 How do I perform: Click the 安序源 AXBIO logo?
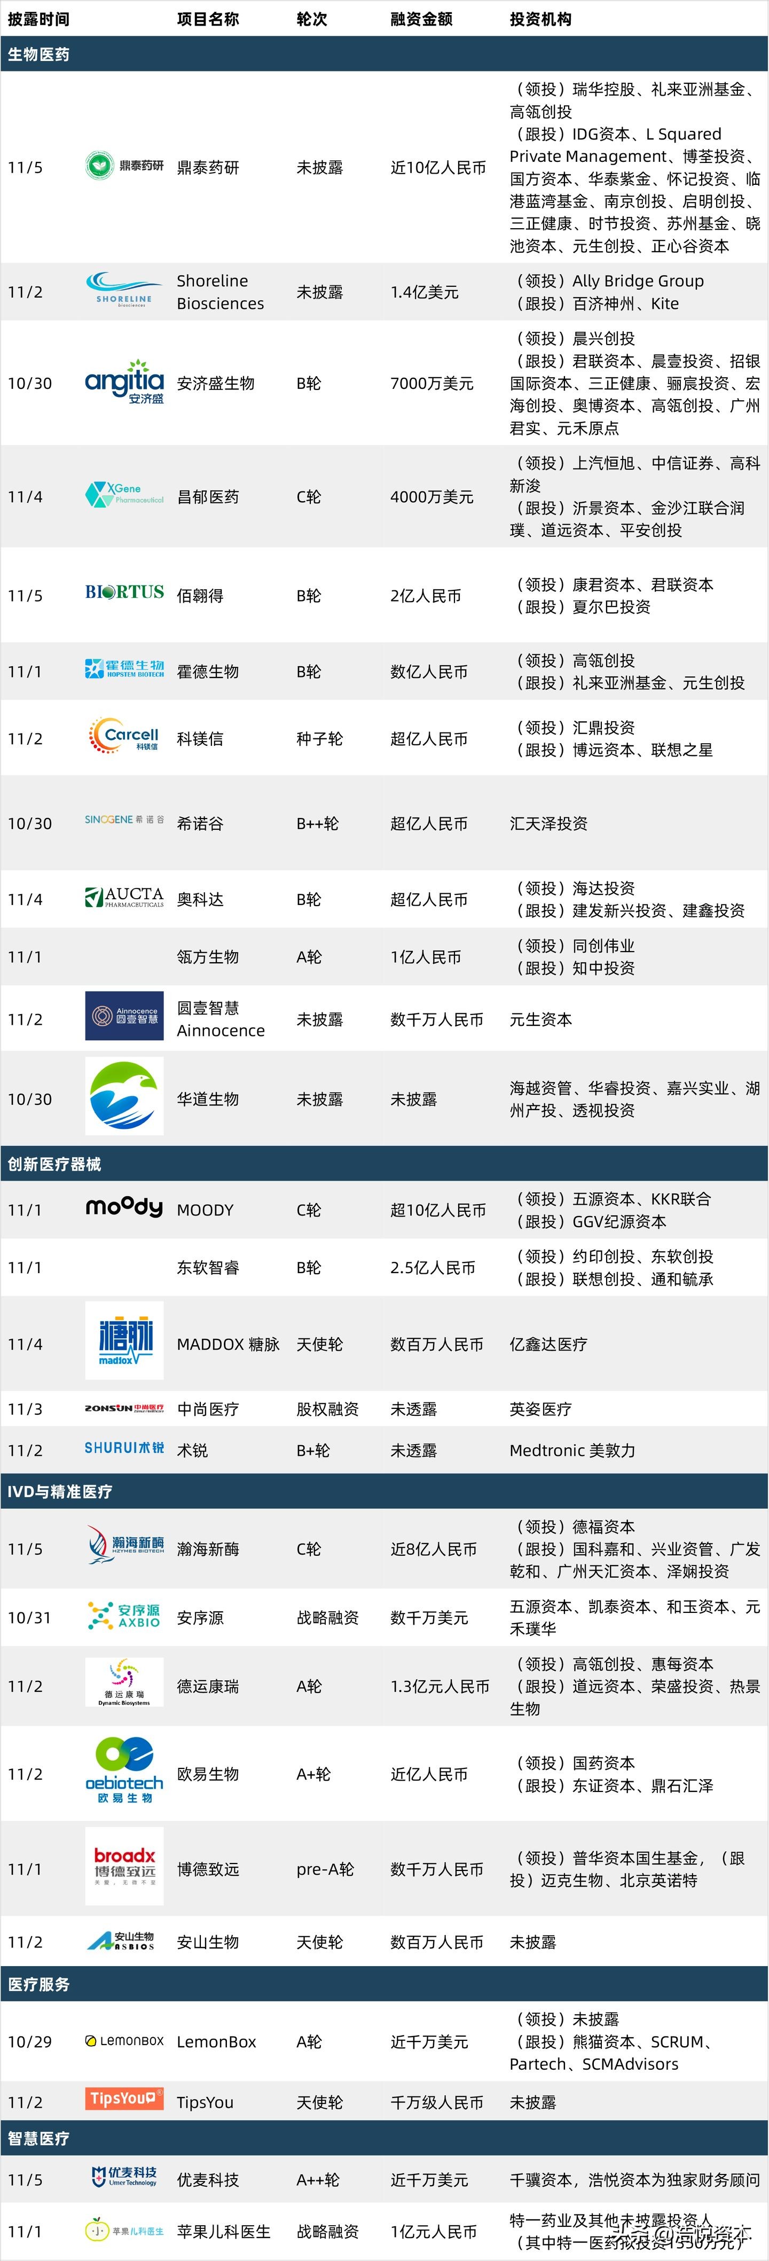124,1616
